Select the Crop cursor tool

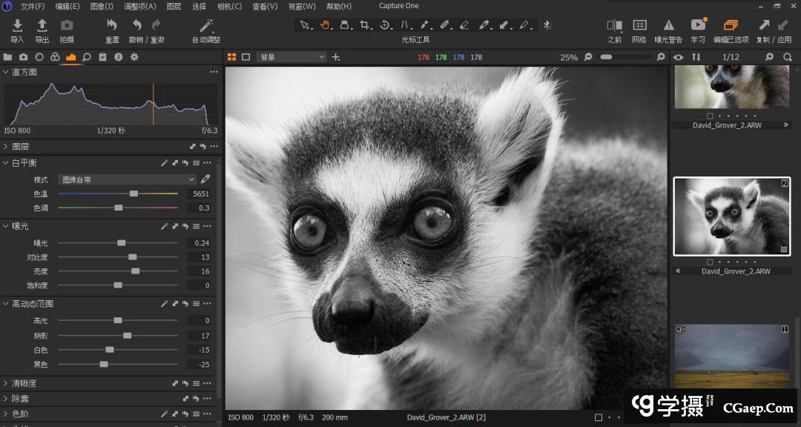pos(365,24)
